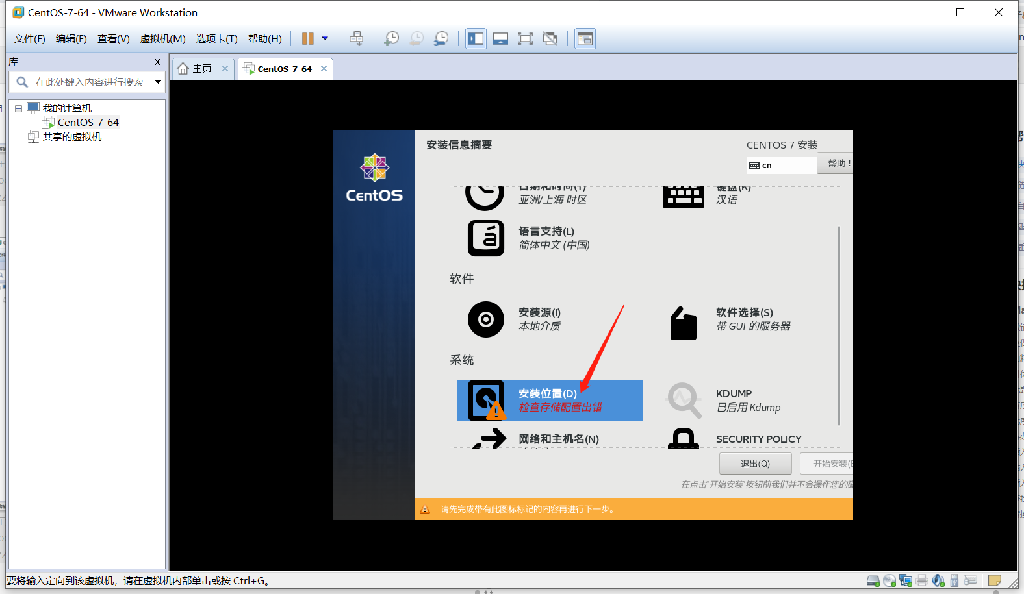The height and width of the screenshot is (594, 1024).
Task: Select 共享的虚拟机 in the library
Action: 71,137
